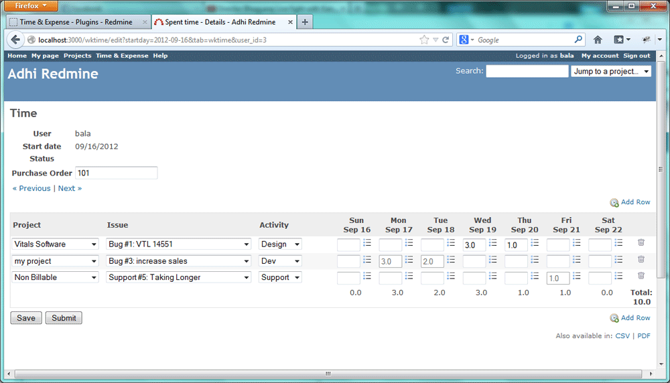Reload the page using the refresh icon
670x383 pixels.
[446, 40]
